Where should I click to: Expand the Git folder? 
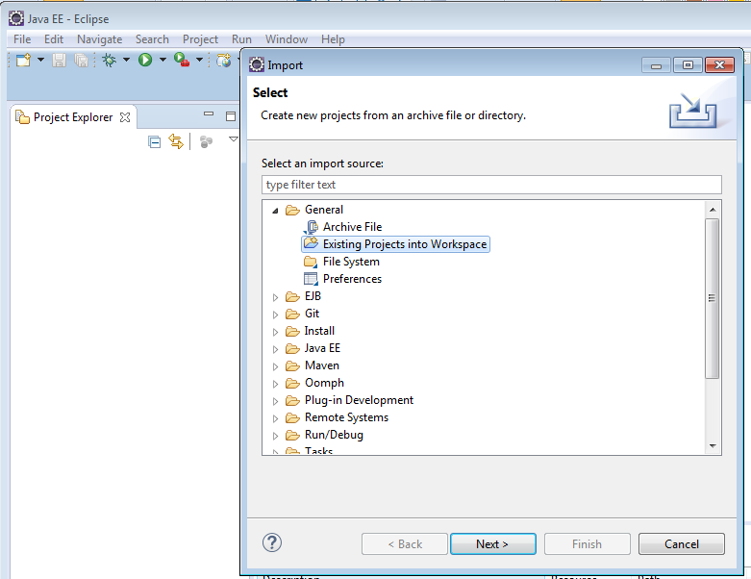pyautogui.click(x=275, y=315)
